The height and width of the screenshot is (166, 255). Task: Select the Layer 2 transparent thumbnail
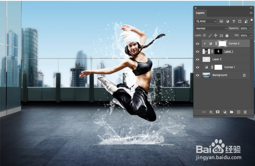point(206,59)
